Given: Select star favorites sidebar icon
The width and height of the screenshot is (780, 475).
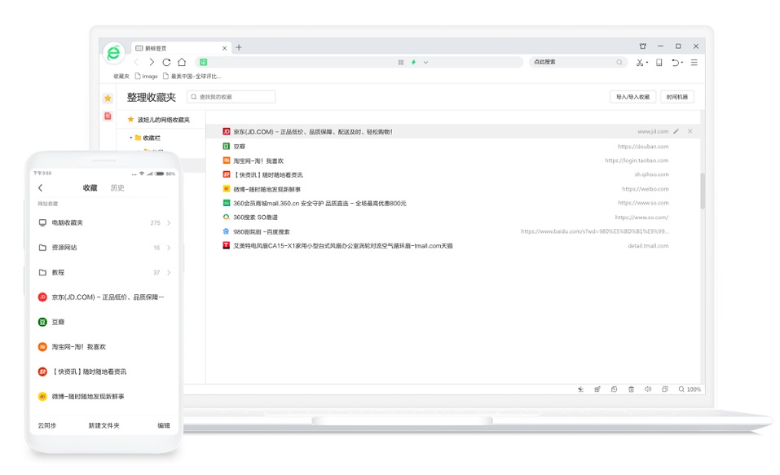Looking at the screenshot, I should [108, 98].
